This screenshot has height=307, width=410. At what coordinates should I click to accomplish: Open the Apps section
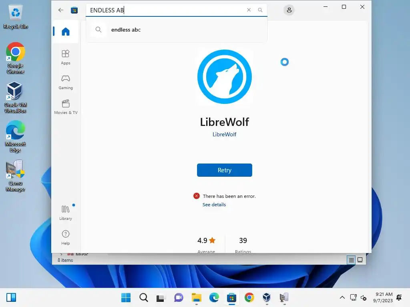pyautogui.click(x=66, y=57)
